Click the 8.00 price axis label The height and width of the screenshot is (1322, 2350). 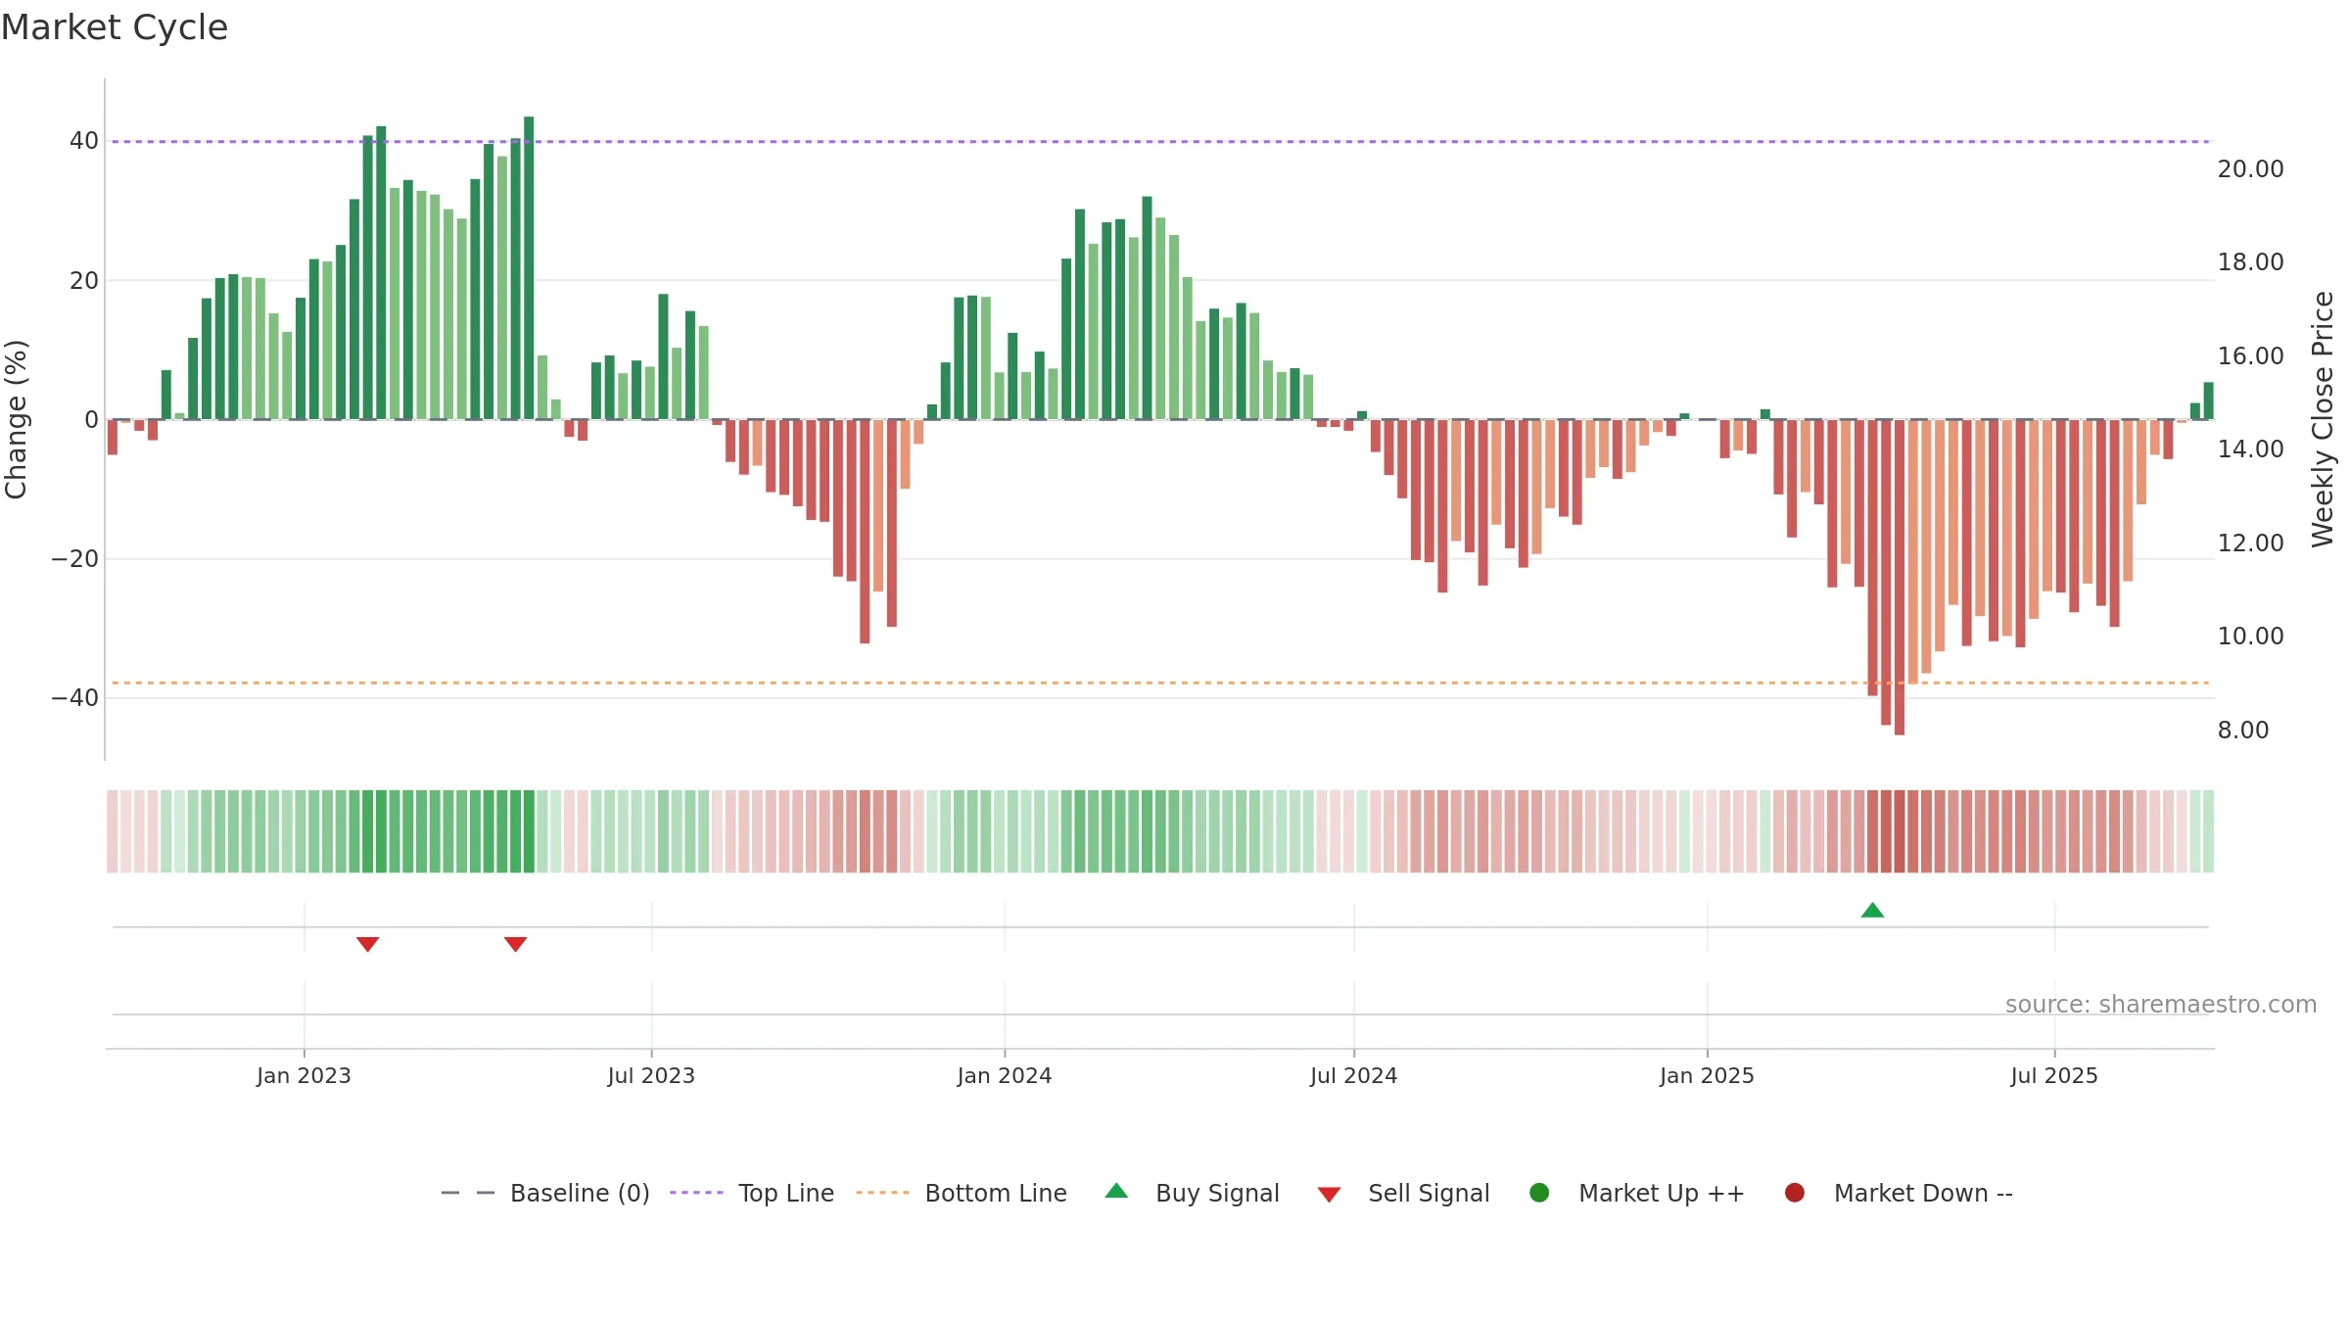click(x=2242, y=731)
